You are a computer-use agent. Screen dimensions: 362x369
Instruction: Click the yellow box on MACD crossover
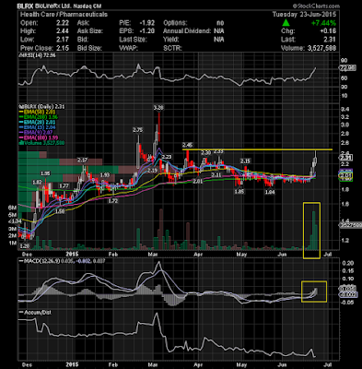(314, 292)
